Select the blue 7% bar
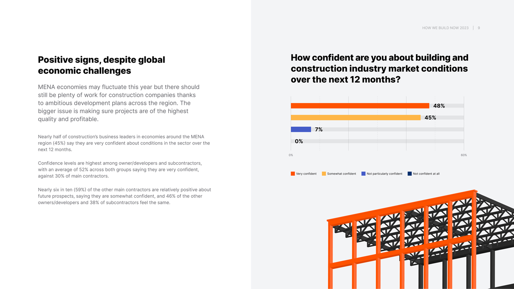 tap(301, 129)
